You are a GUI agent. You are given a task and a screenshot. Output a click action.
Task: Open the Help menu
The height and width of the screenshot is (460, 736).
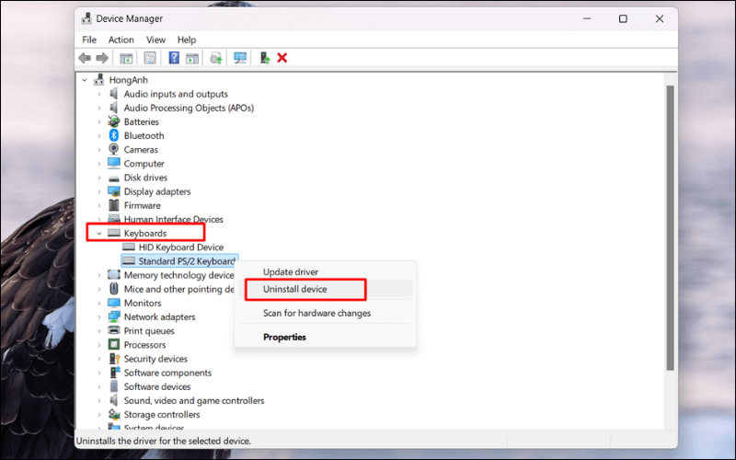click(187, 40)
